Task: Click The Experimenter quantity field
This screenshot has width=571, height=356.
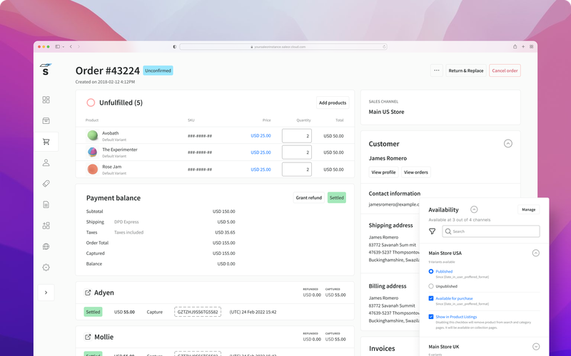Action: pos(297,152)
